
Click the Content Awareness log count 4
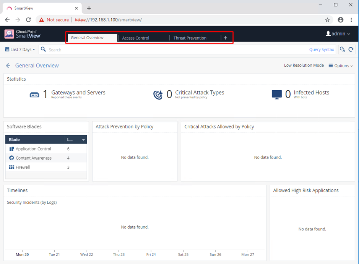pyautogui.click(x=68, y=158)
